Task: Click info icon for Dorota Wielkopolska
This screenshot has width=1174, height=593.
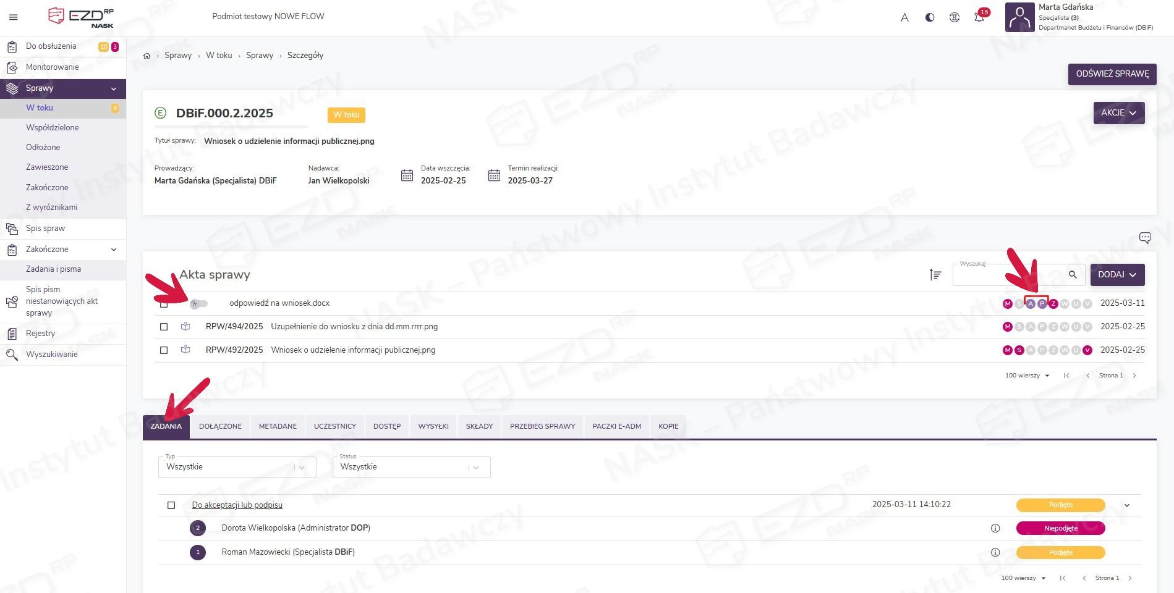Action: [995, 528]
